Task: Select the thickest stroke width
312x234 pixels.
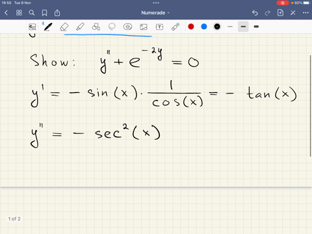Action: (x=256, y=27)
